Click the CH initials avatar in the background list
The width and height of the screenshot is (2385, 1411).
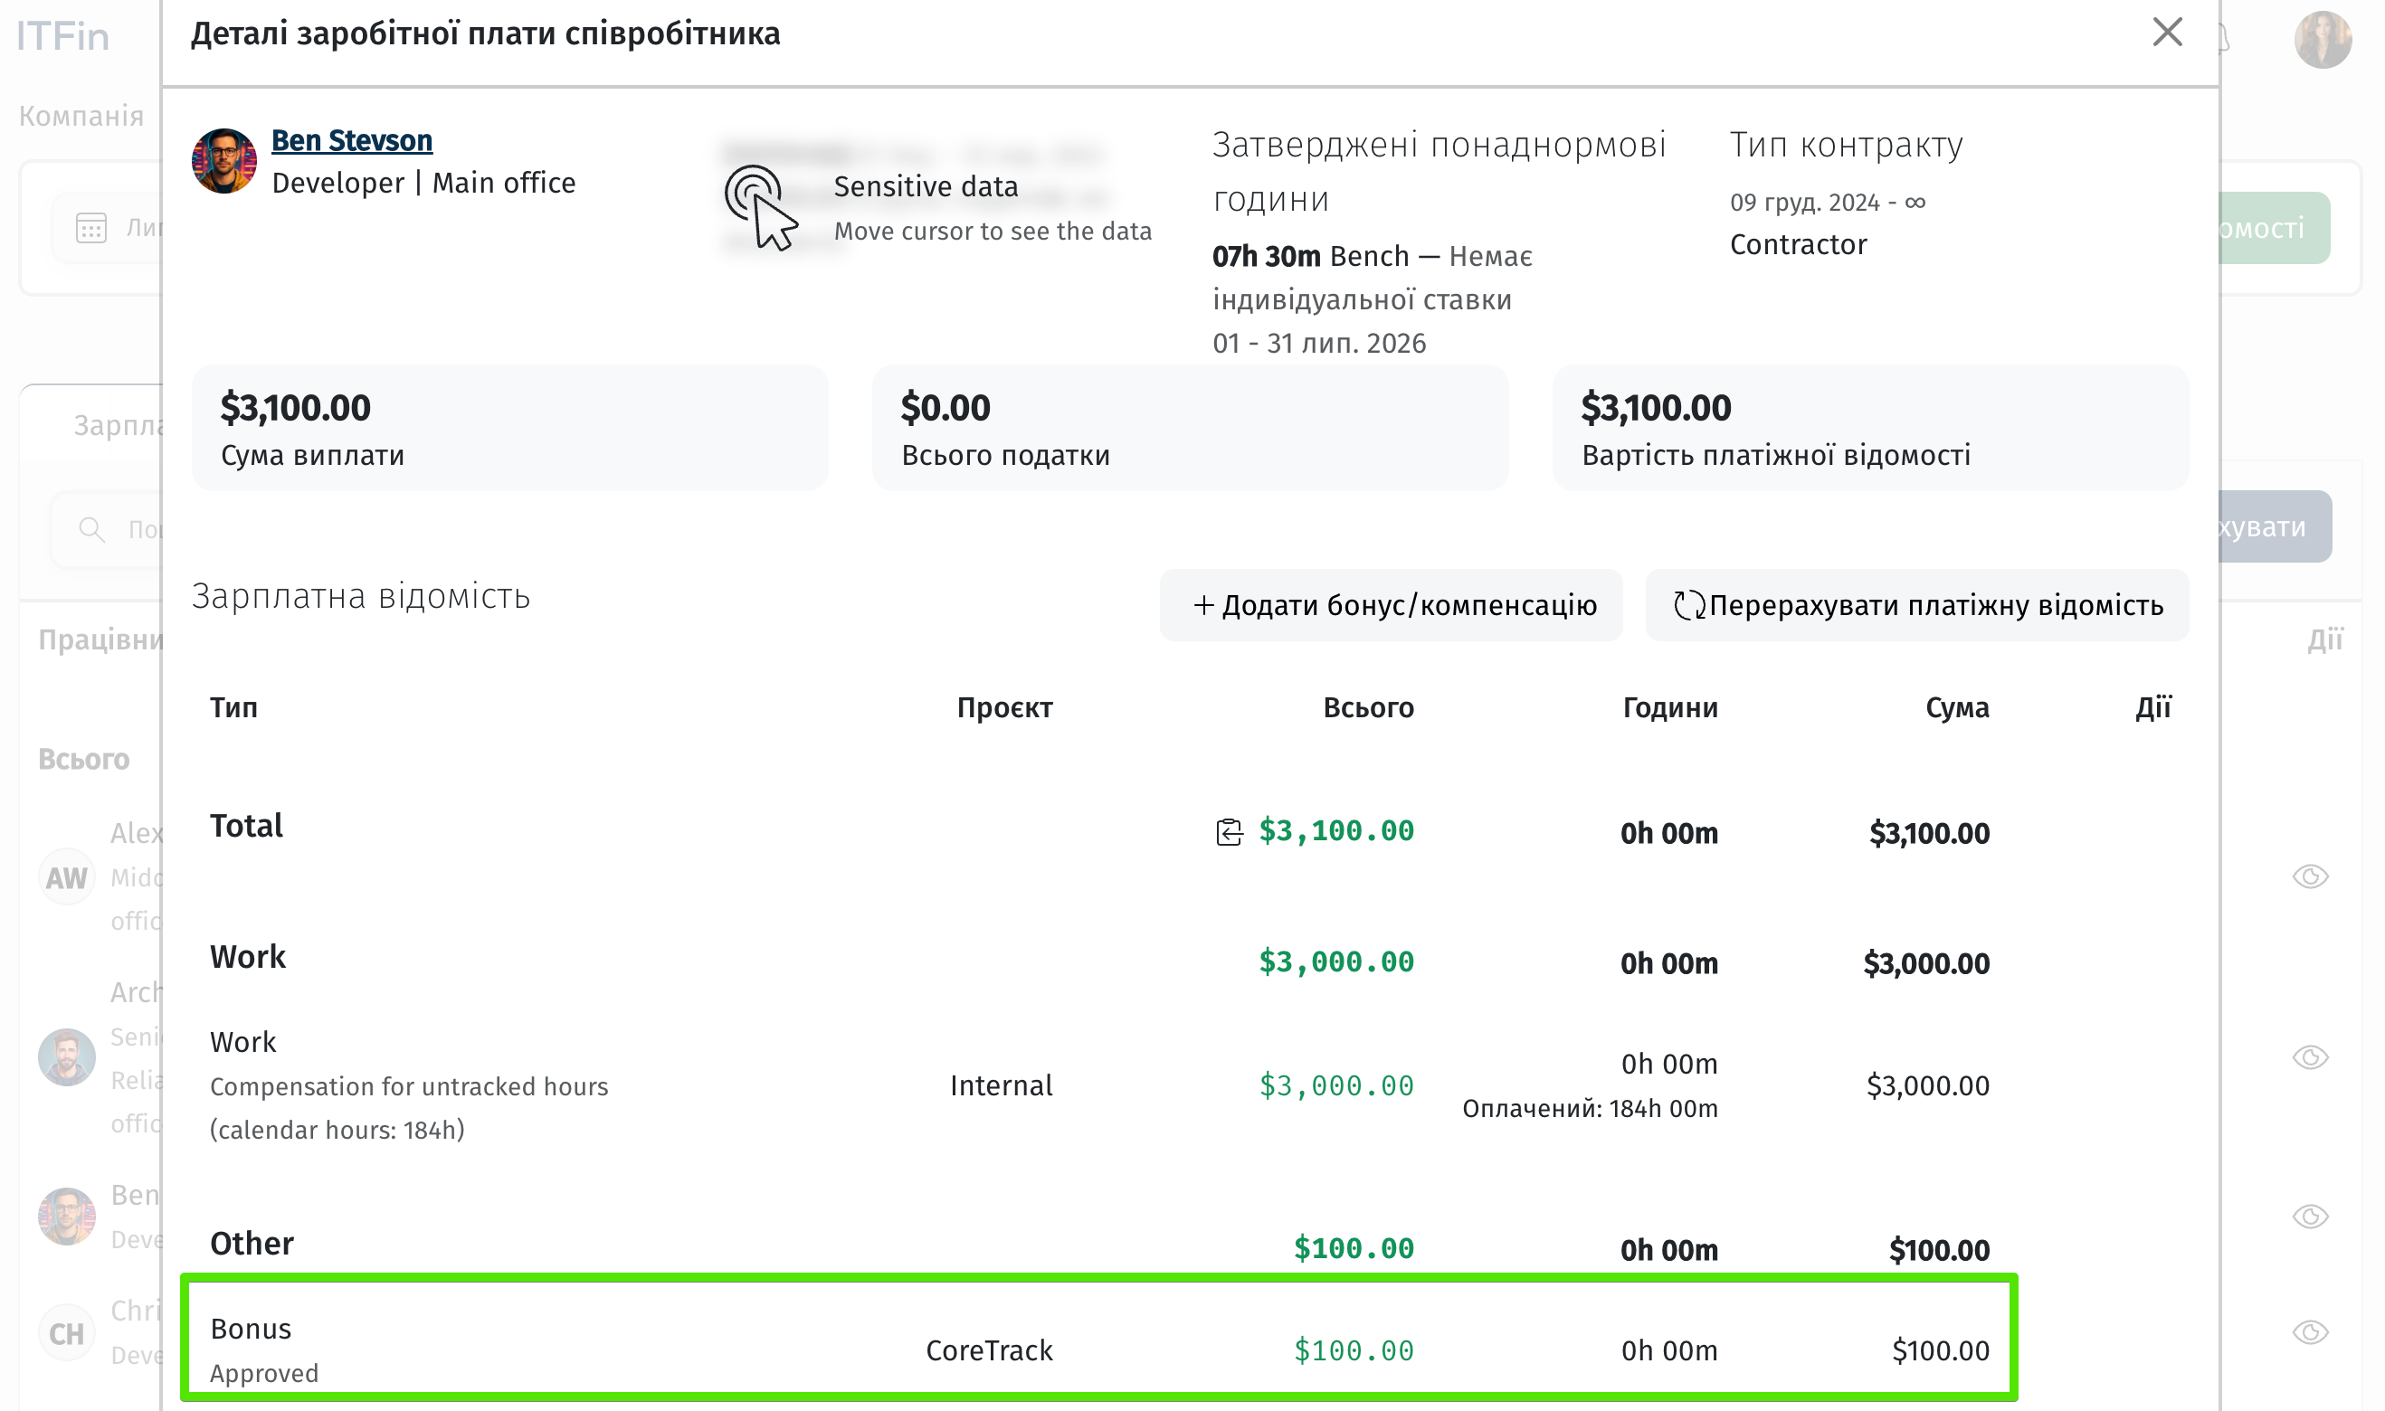[67, 1333]
